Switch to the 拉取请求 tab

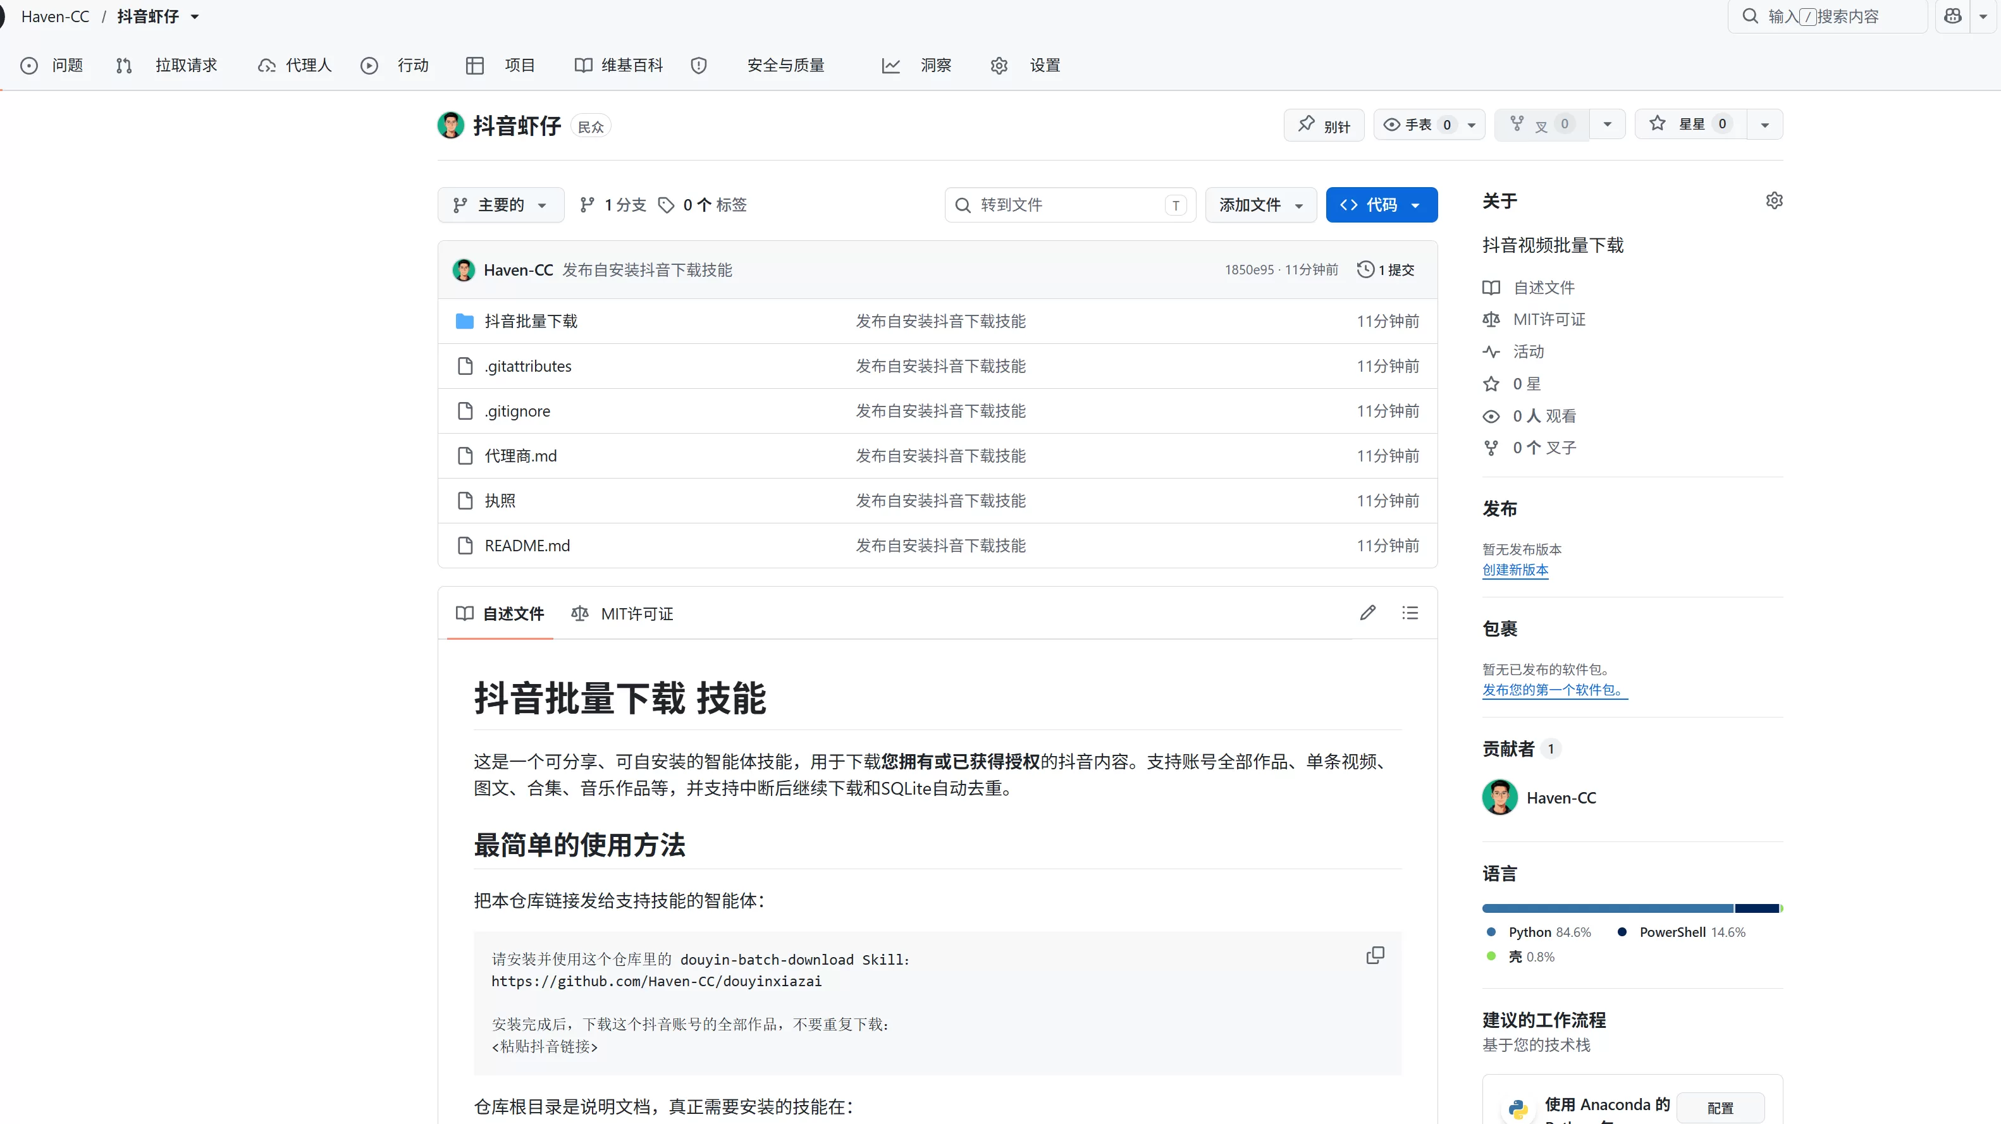167,65
